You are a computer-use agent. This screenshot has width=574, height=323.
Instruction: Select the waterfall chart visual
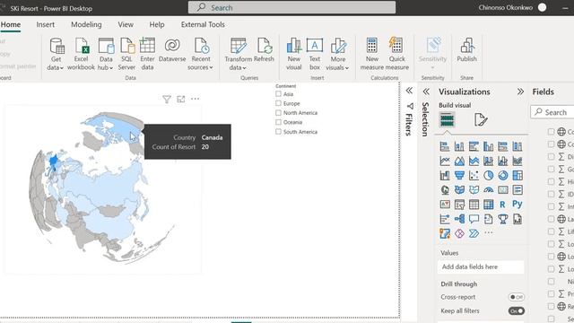coord(445,176)
